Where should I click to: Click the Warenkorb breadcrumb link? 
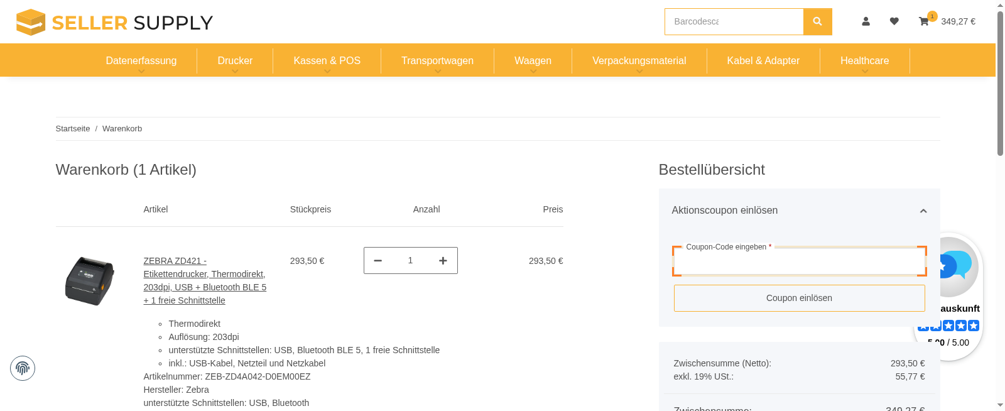tap(122, 129)
